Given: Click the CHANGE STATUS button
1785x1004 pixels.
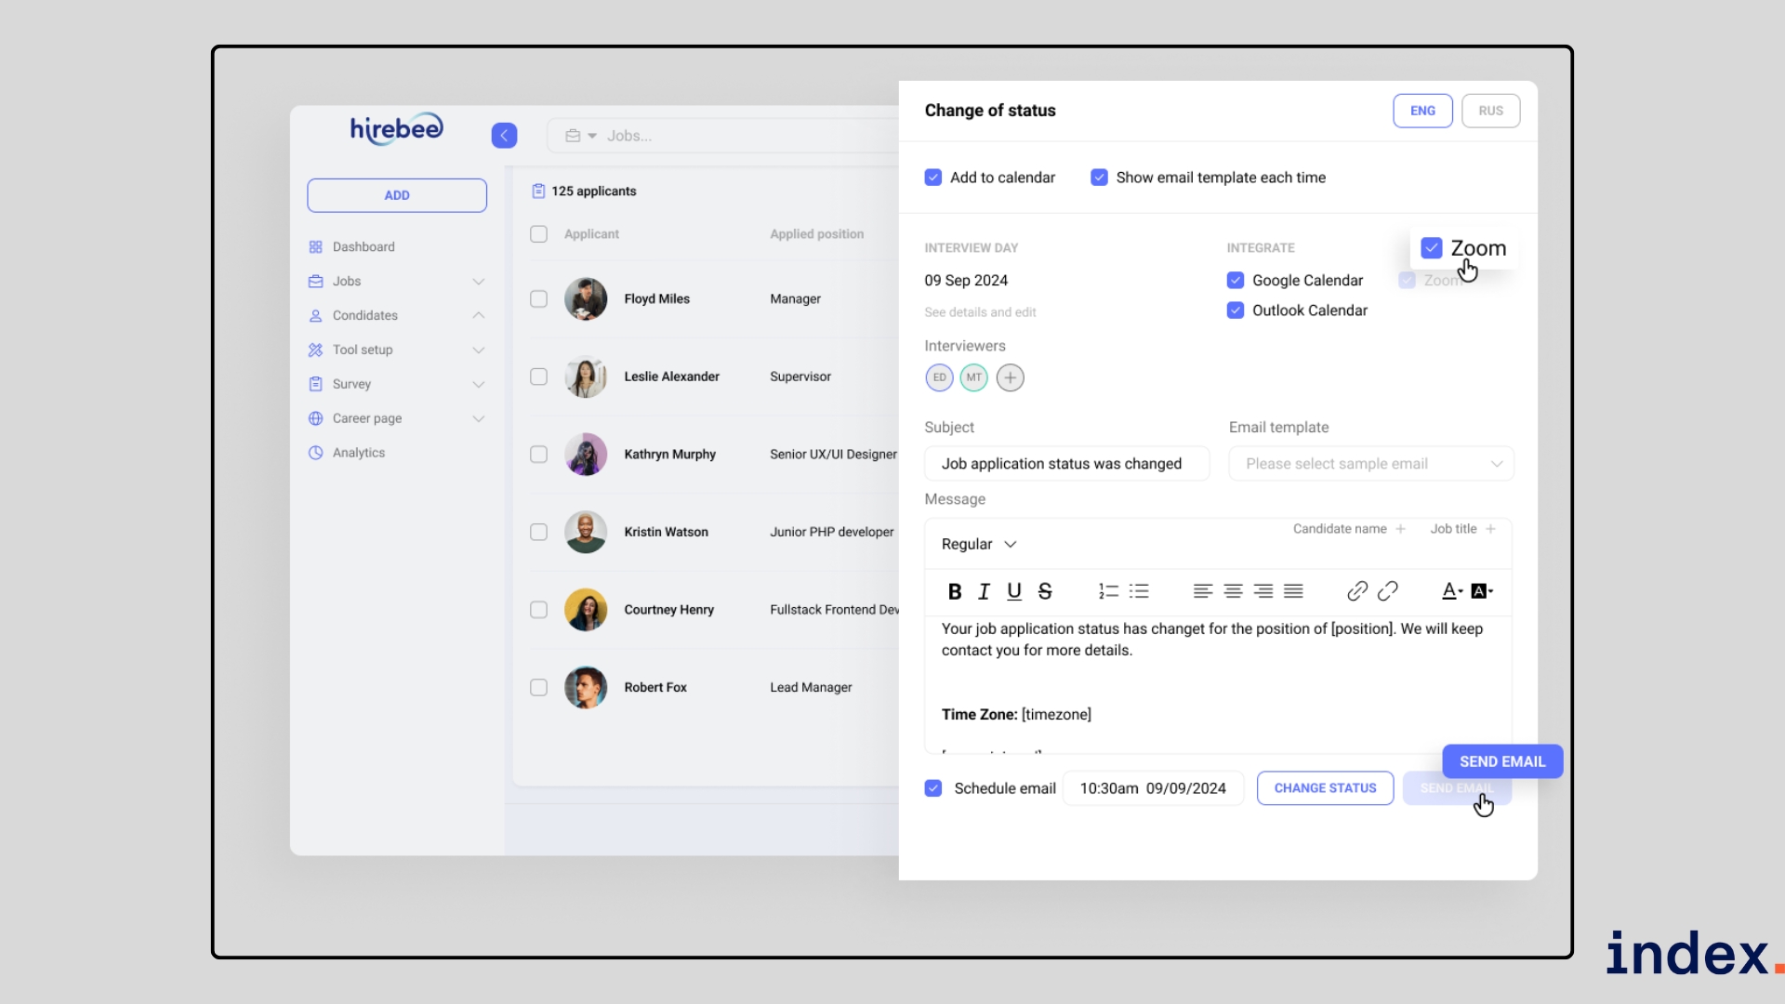Looking at the screenshot, I should (x=1325, y=788).
